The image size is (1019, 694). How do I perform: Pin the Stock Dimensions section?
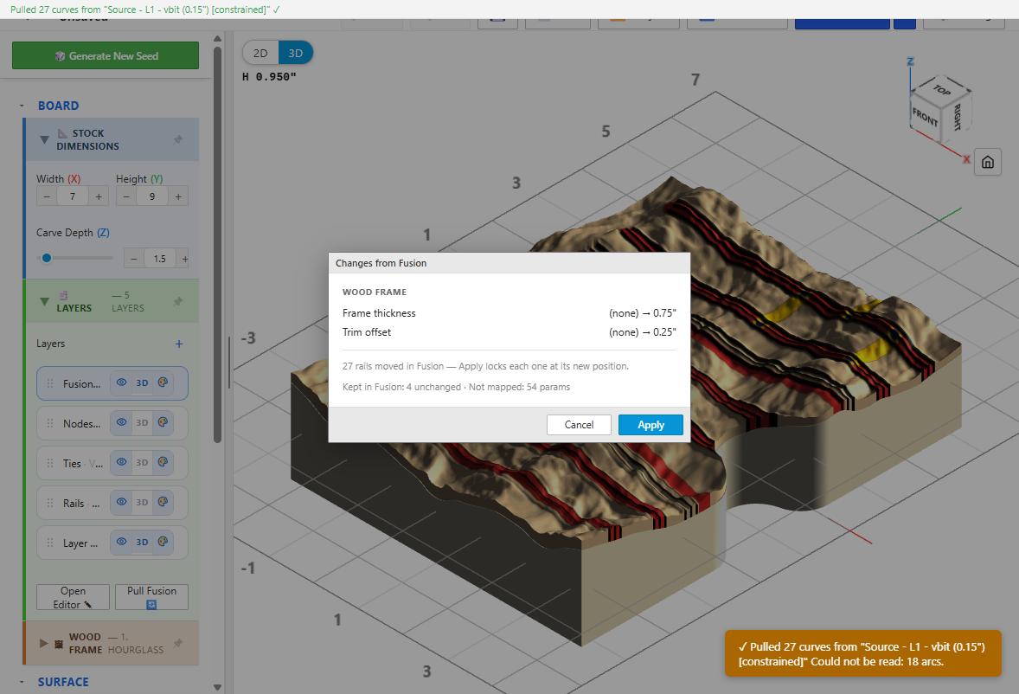click(x=178, y=139)
